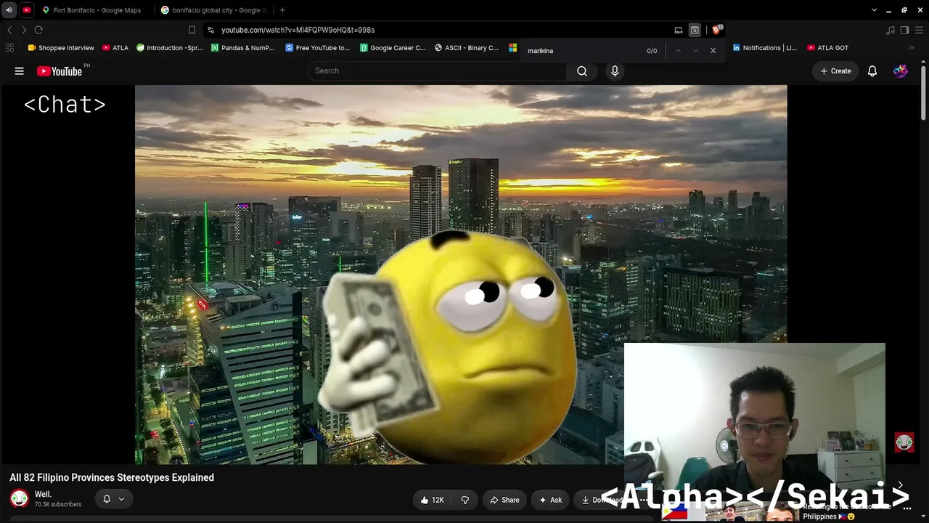Click the video player to pause
The height and width of the screenshot is (523, 929).
coord(461,275)
